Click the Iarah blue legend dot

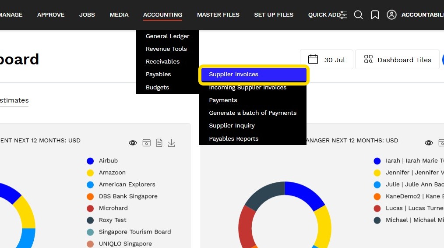click(377, 161)
